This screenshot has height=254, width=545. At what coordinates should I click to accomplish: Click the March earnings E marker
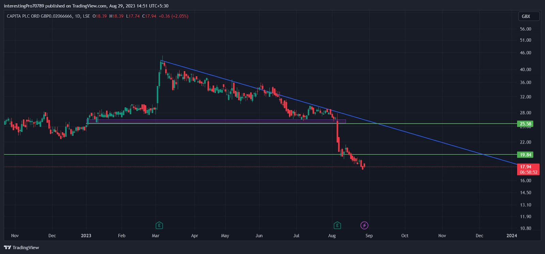(x=159, y=225)
